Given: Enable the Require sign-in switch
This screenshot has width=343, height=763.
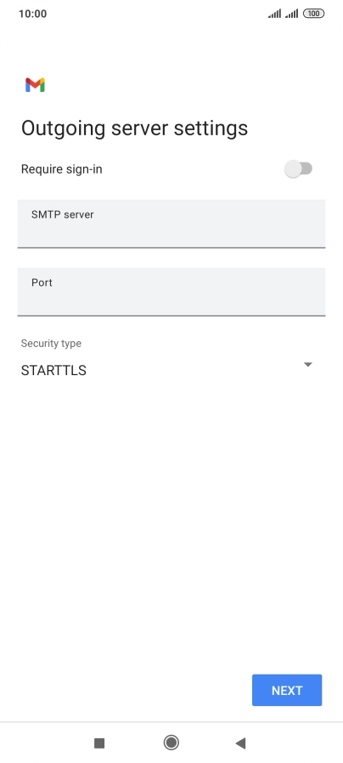Looking at the screenshot, I should click(298, 169).
